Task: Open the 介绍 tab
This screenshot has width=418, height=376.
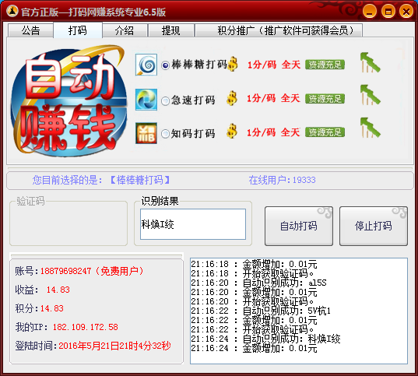Action: 125,30
